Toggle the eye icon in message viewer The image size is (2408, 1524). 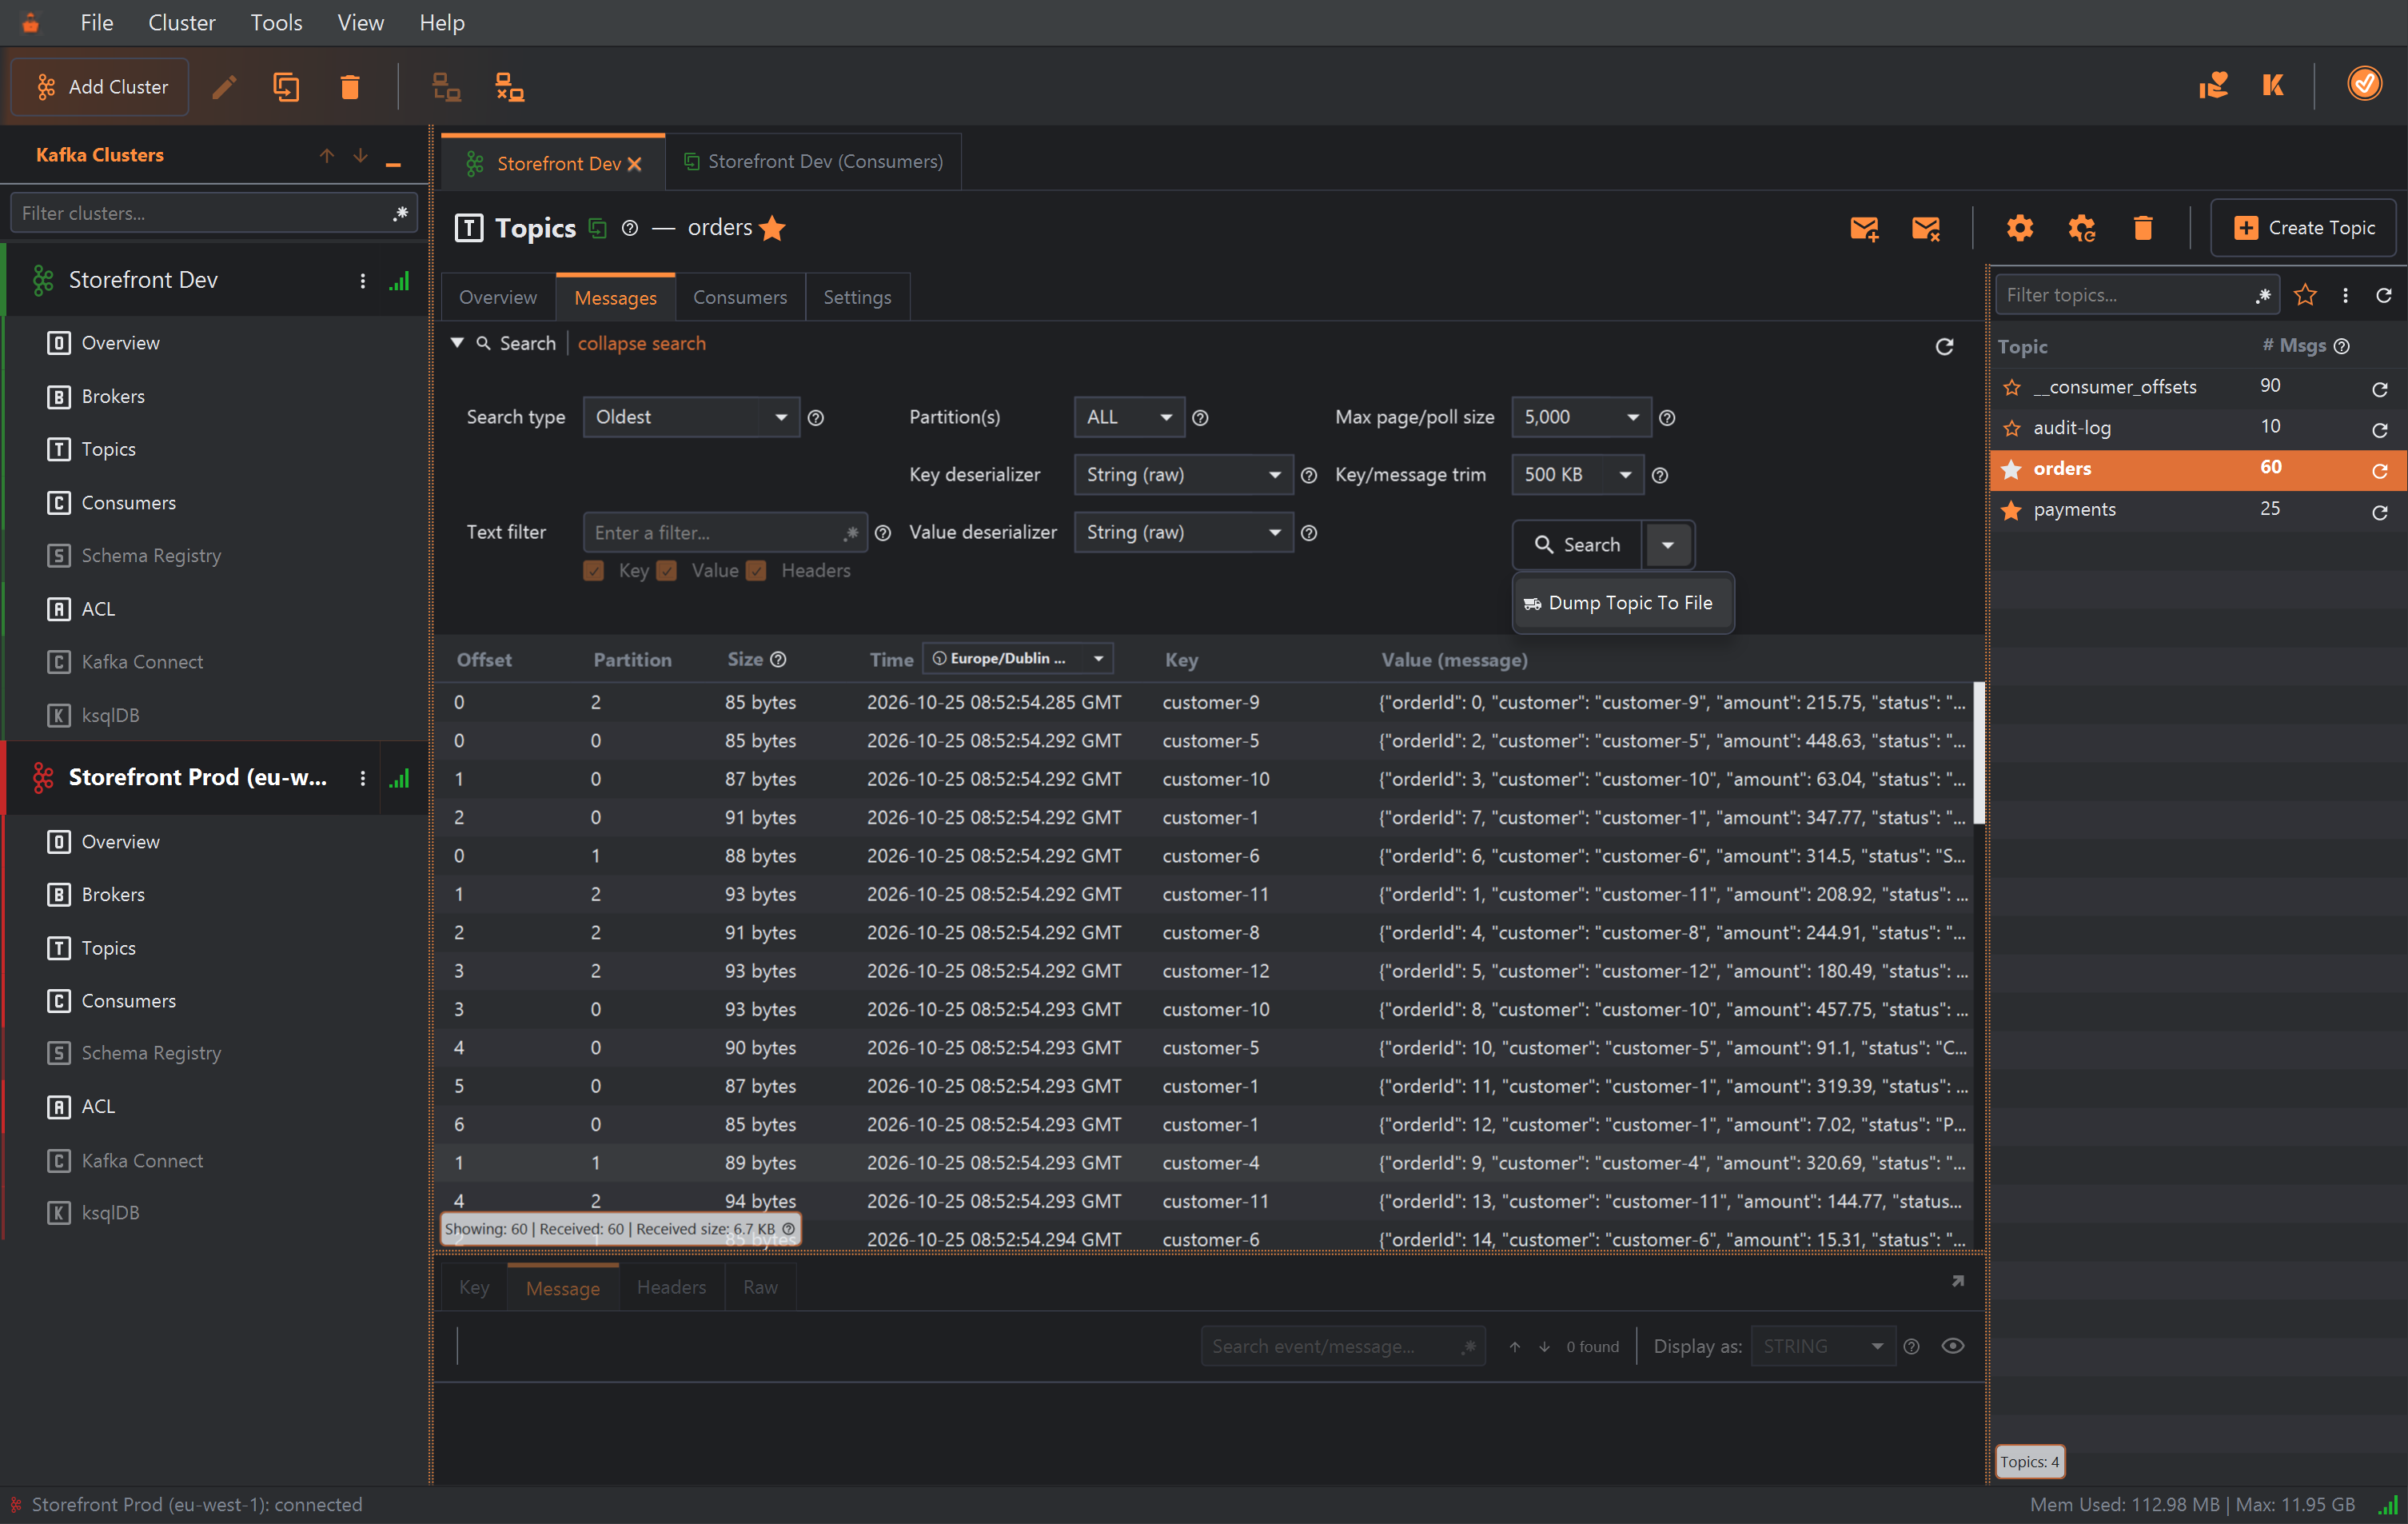click(x=1952, y=1346)
